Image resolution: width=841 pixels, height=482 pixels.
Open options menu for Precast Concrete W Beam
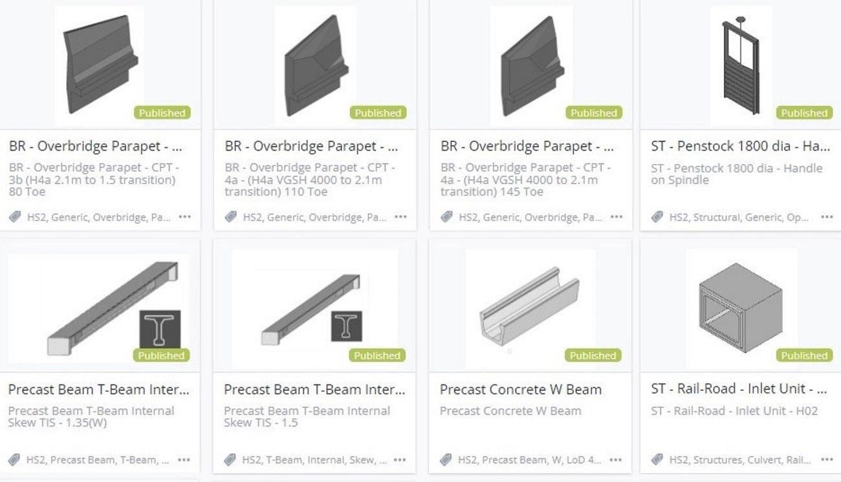tap(615, 460)
